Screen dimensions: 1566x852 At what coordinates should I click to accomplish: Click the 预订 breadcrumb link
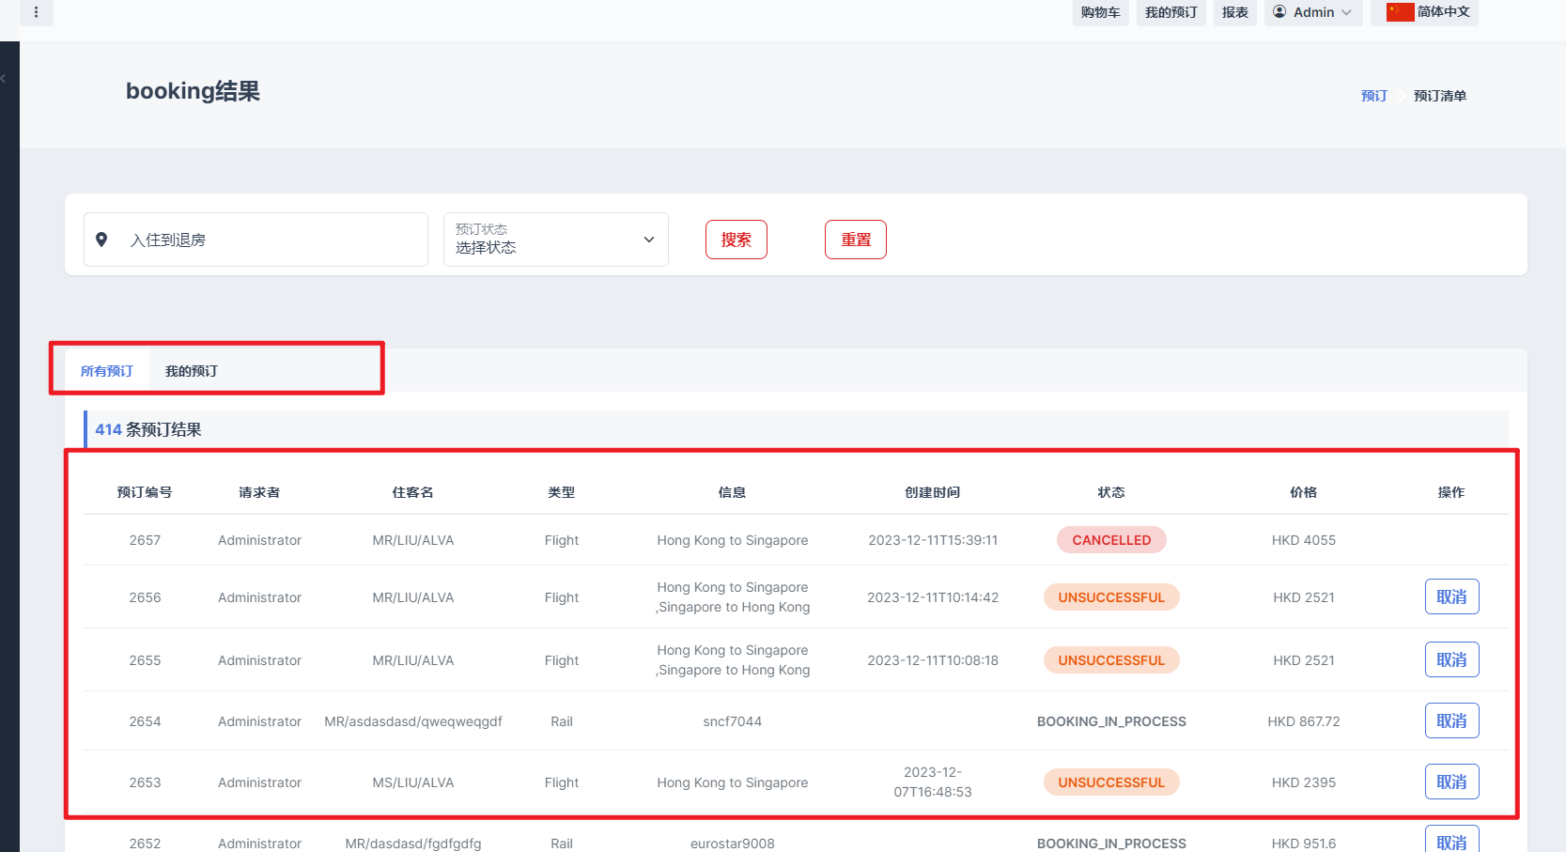[x=1373, y=96]
